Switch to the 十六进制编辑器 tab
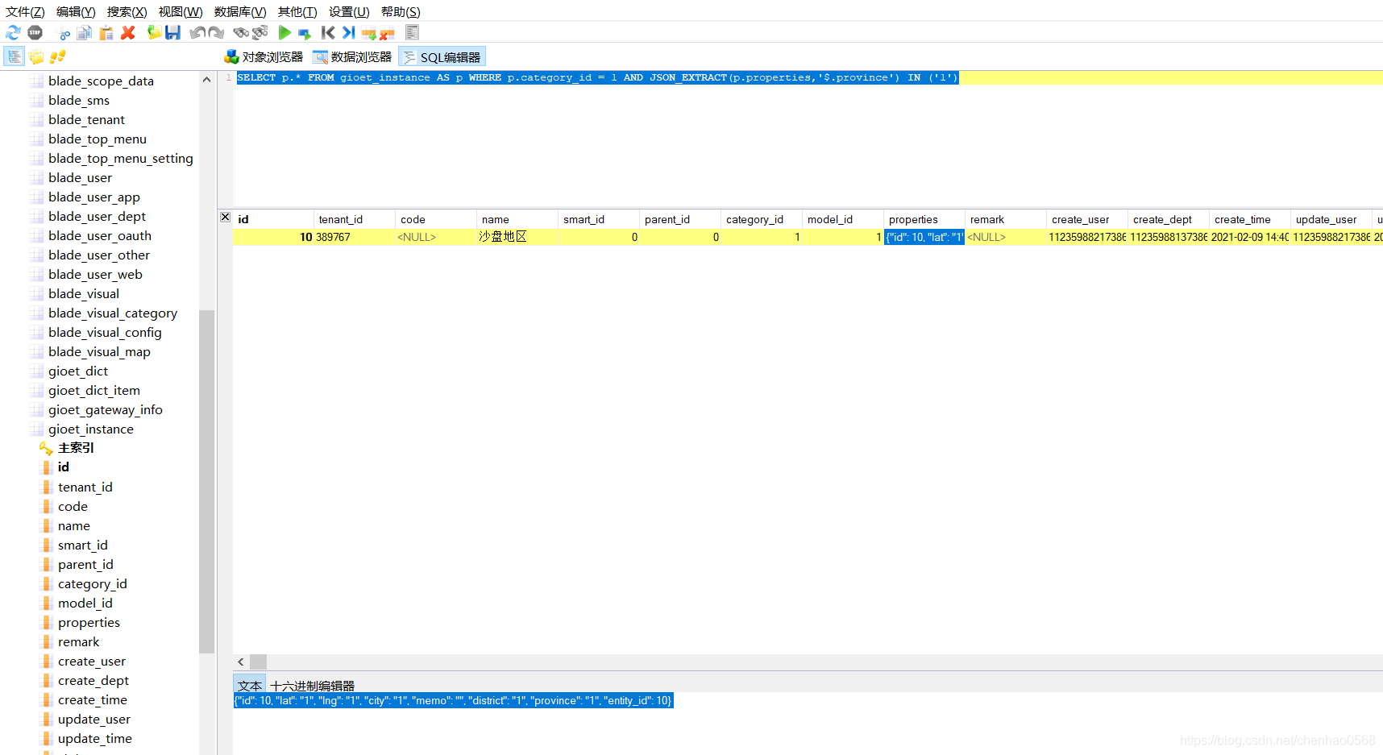This screenshot has width=1383, height=755. click(313, 684)
